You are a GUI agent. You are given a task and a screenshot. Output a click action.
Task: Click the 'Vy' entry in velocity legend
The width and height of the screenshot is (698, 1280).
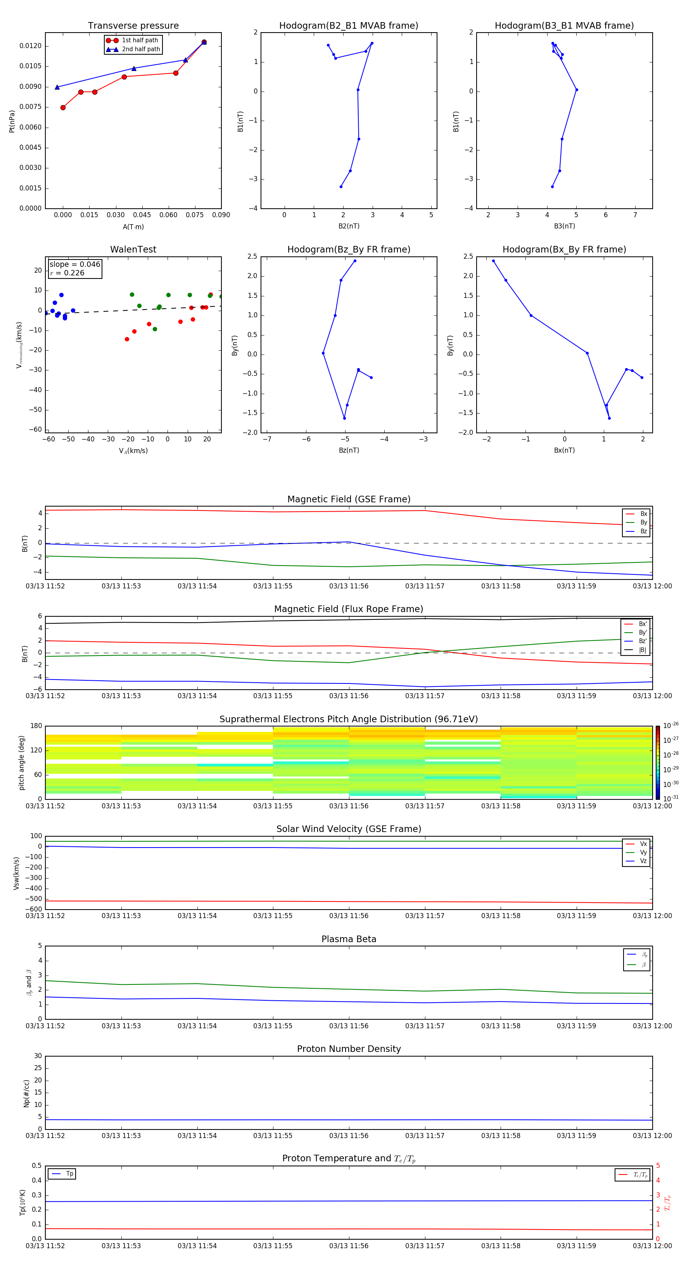coord(636,852)
